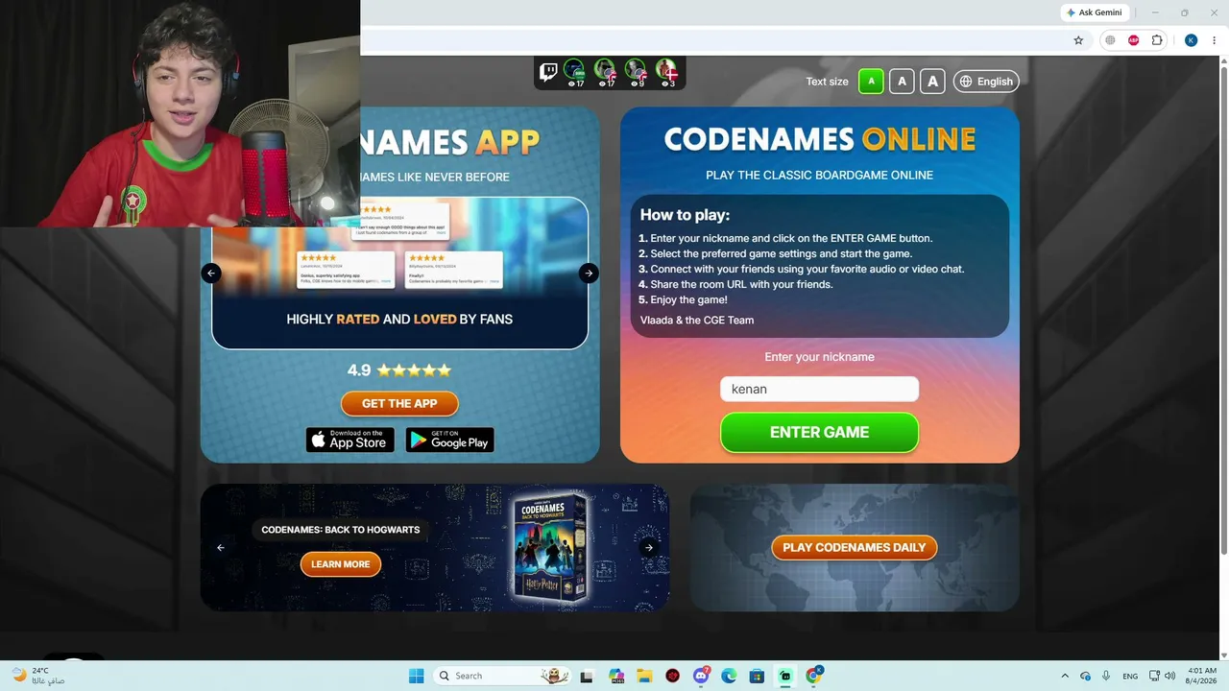1229x691 pixels.
Task: Click the microphone icon in the system tray
Action: coord(1106,676)
